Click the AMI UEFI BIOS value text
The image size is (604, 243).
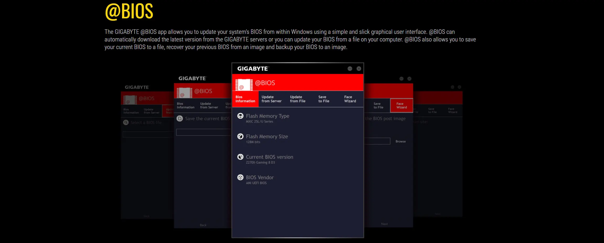(x=256, y=183)
